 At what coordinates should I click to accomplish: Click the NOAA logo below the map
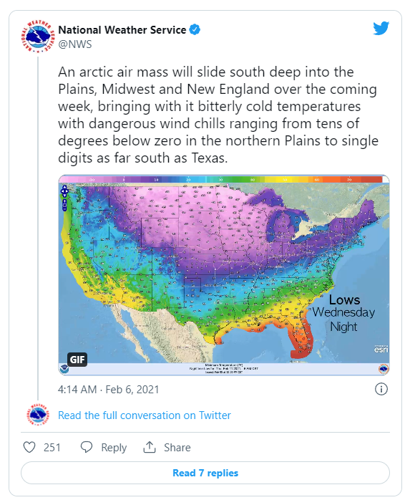tap(64, 369)
